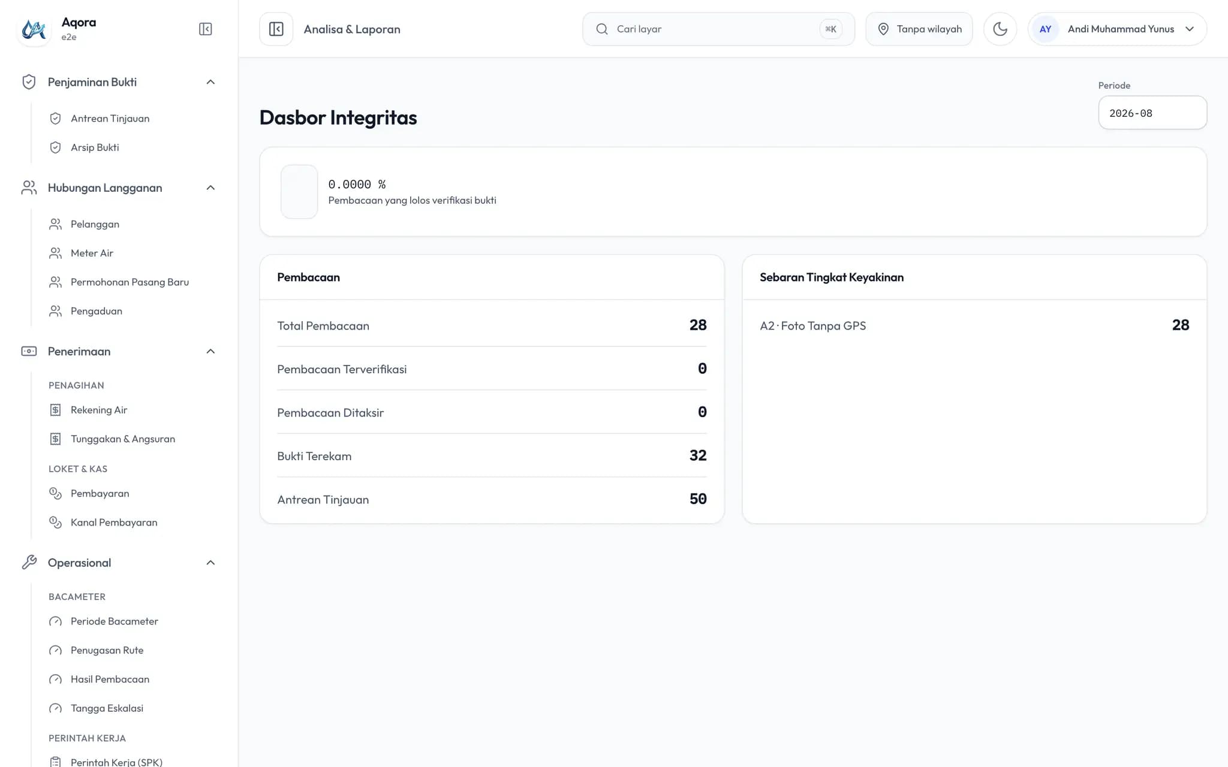Click the location pin icon for Tanpa wilayah
1228x767 pixels.
(x=883, y=29)
